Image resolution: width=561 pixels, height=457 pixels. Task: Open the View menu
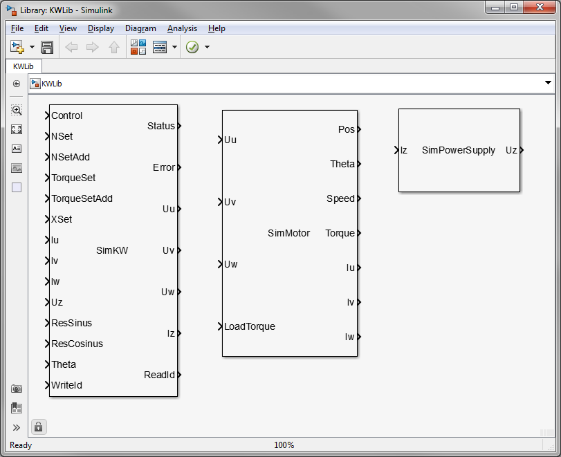pyautogui.click(x=68, y=28)
